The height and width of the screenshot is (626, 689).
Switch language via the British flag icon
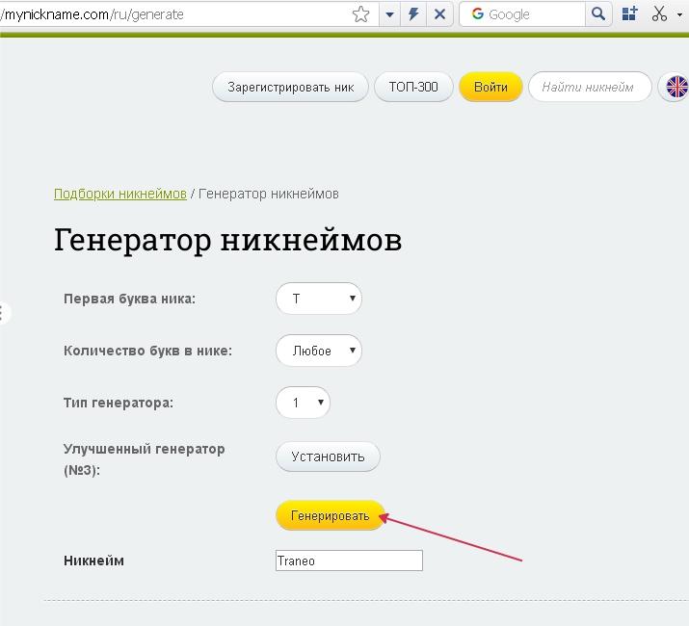pos(677,87)
